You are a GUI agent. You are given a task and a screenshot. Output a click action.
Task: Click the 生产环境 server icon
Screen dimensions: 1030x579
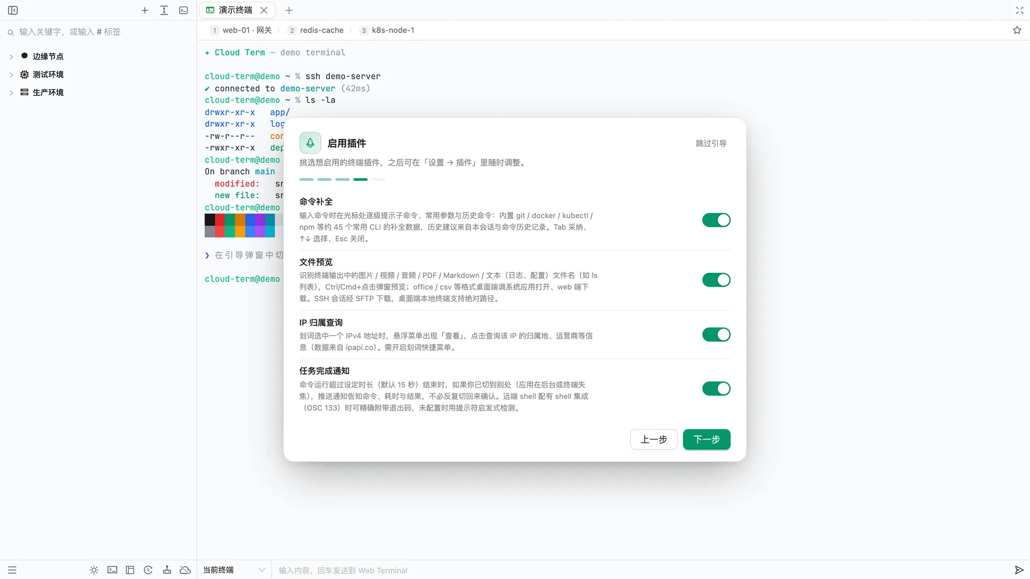(x=24, y=92)
